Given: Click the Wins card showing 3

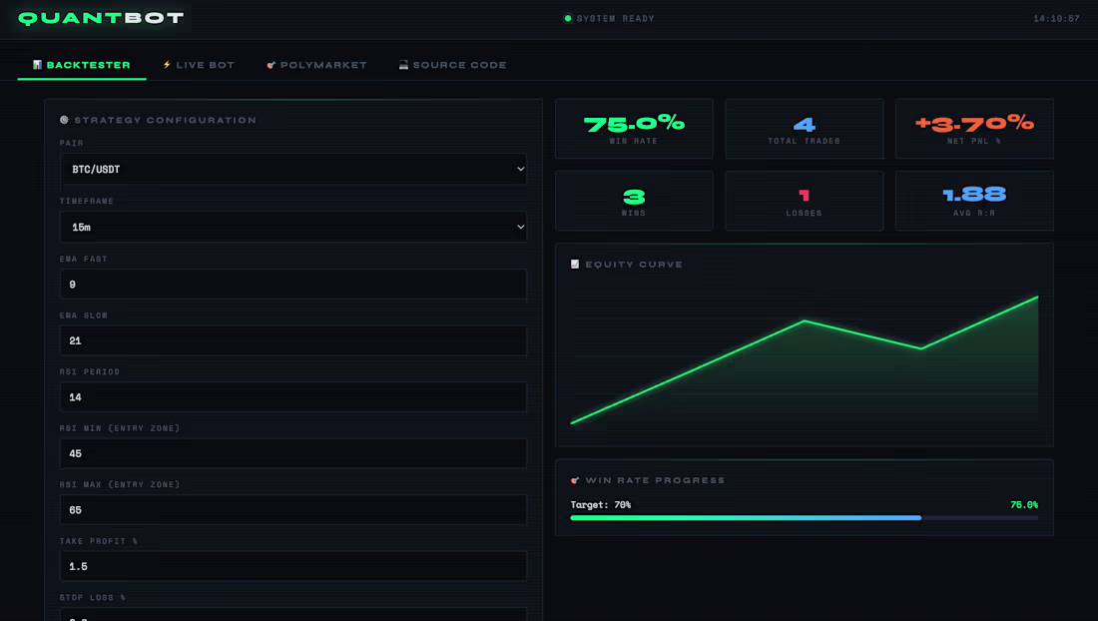Looking at the screenshot, I should pos(634,201).
